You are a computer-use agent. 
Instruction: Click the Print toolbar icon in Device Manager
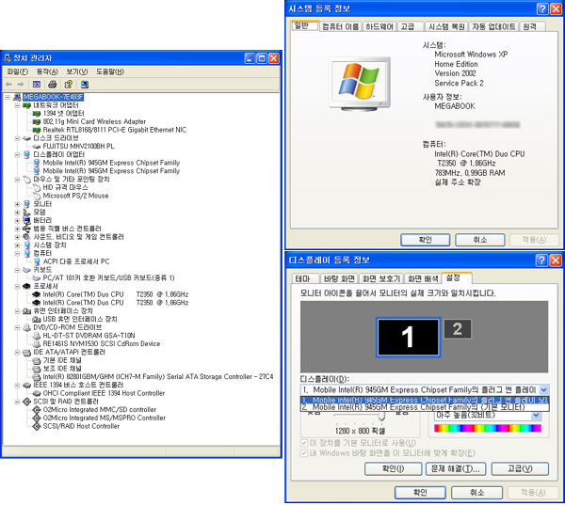(x=52, y=85)
